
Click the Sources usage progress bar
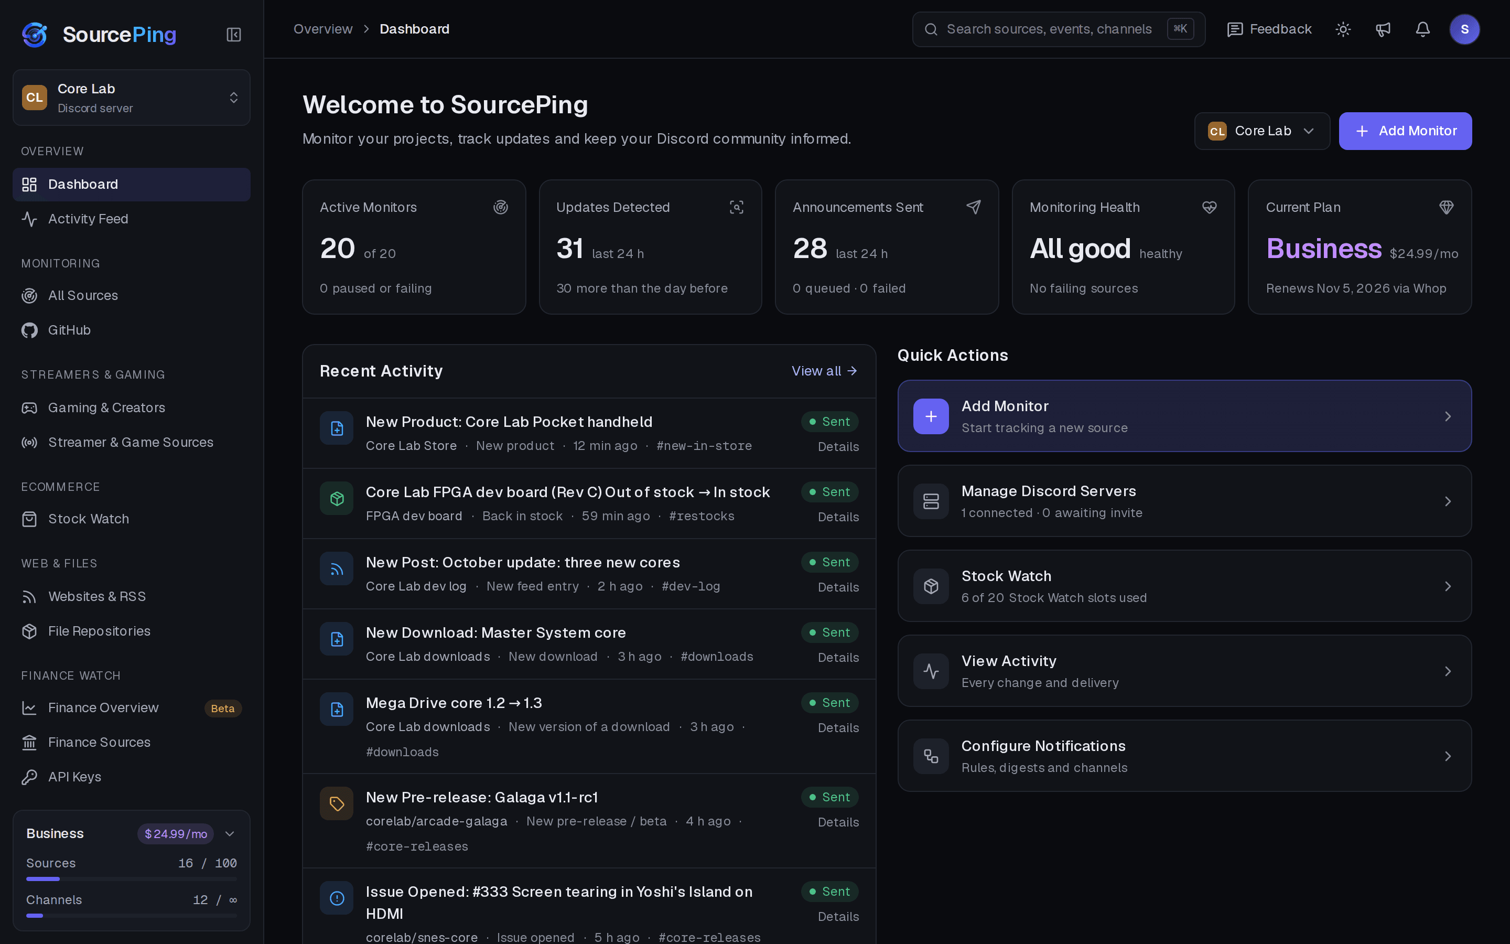[x=131, y=879]
